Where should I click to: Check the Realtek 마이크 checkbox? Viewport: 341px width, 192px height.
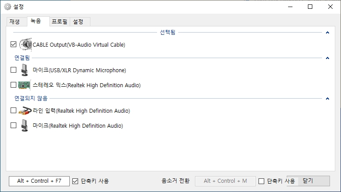click(x=14, y=126)
